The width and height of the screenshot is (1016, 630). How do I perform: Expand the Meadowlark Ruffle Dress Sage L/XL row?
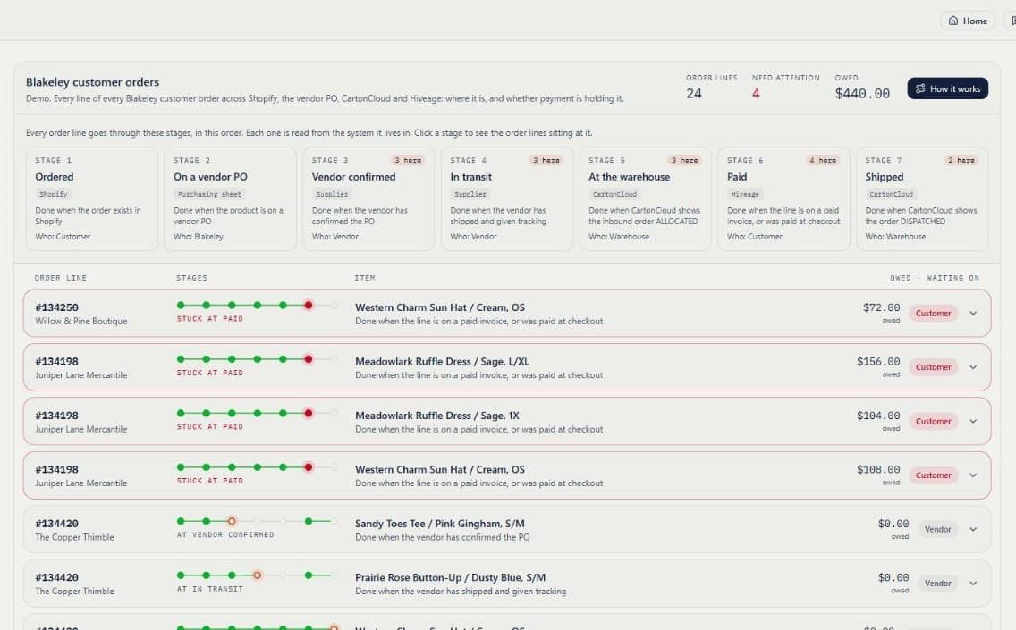[507, 367]
